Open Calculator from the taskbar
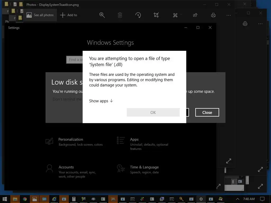Screen dimensions: 271x203 point(74,199)
